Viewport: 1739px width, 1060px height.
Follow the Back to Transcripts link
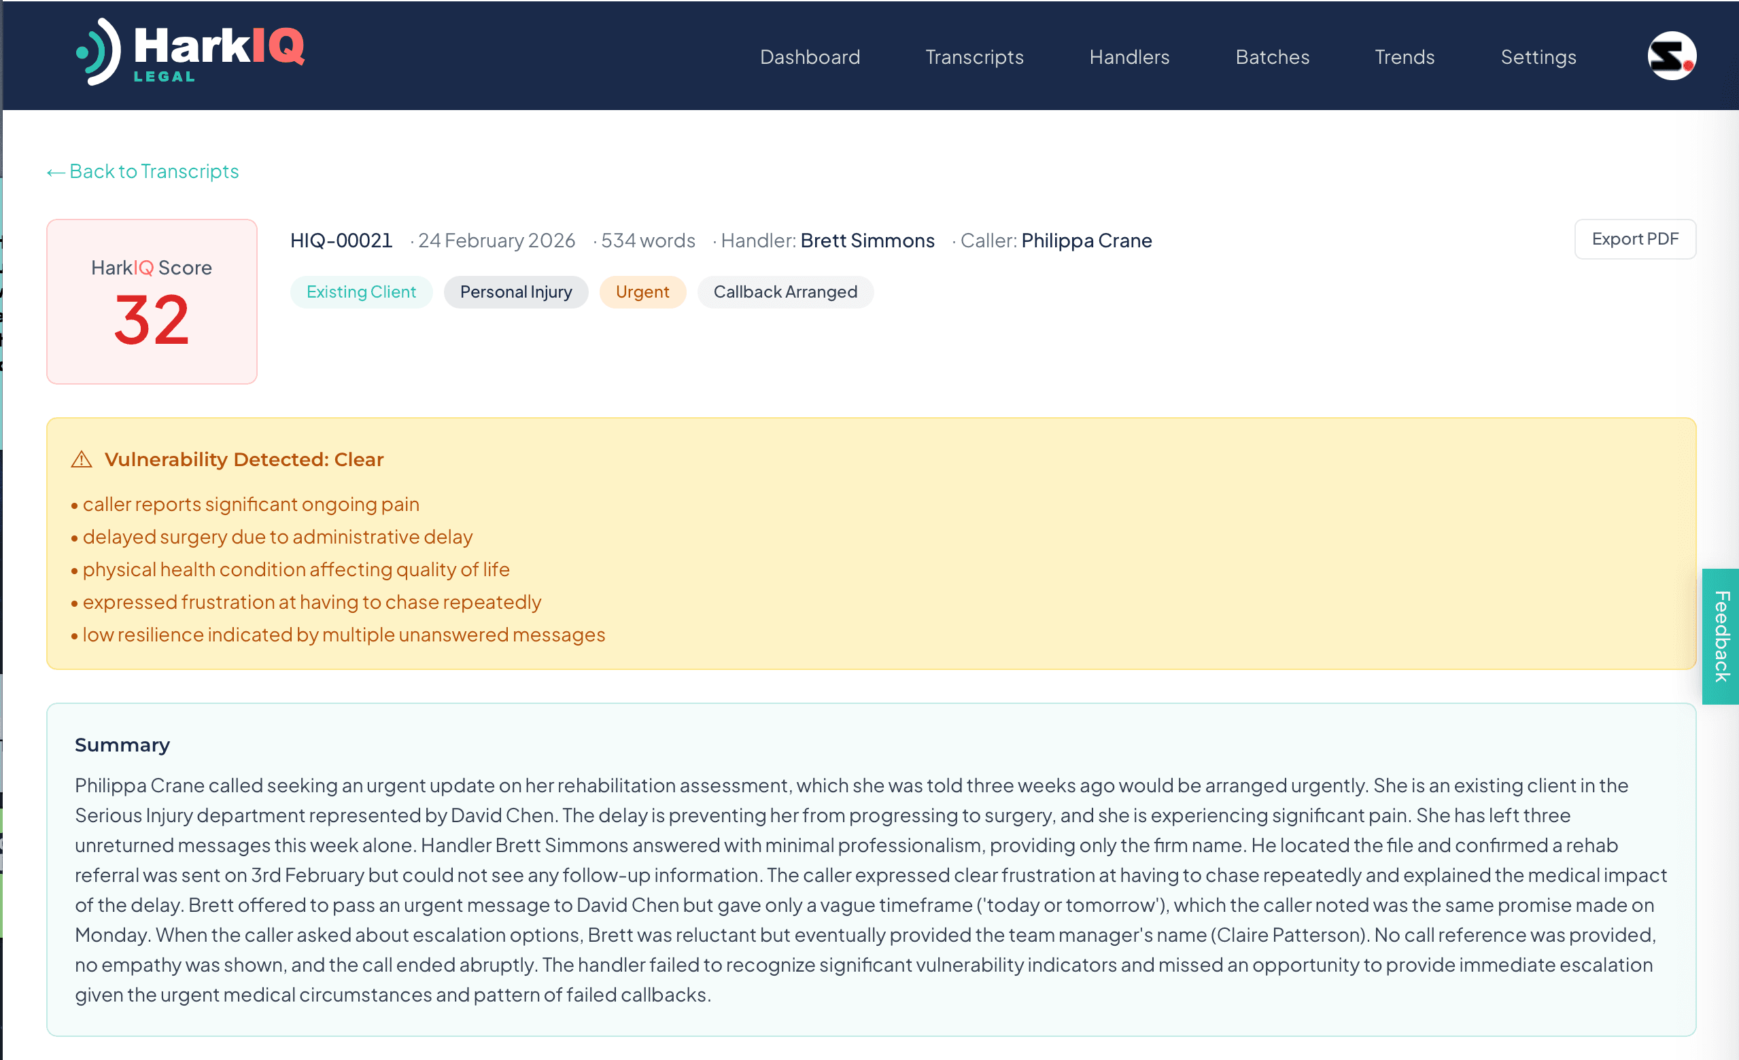(x=154, y=171)
